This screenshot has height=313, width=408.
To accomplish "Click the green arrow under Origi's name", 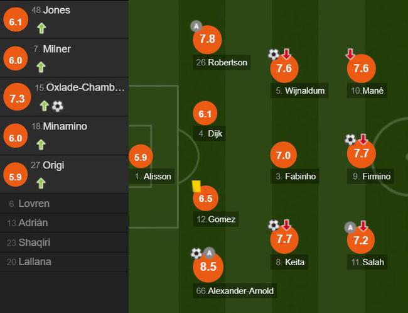I will click(x=41, y=184).
